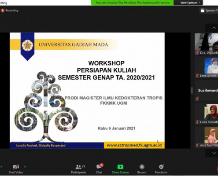This screenshot has width=218, height=176.
Task: Click the text "FKKMK UGM" on the slide
Action: tap(114, 103)
